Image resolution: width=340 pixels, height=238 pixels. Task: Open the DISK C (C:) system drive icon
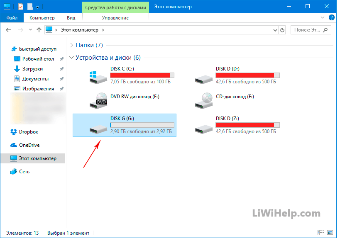[x=98, y=76]
